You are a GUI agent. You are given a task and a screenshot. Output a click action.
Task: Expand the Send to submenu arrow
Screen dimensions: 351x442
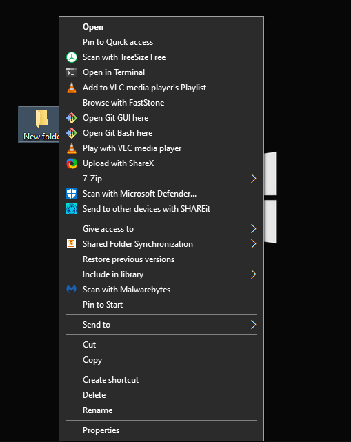coord(253,325)
